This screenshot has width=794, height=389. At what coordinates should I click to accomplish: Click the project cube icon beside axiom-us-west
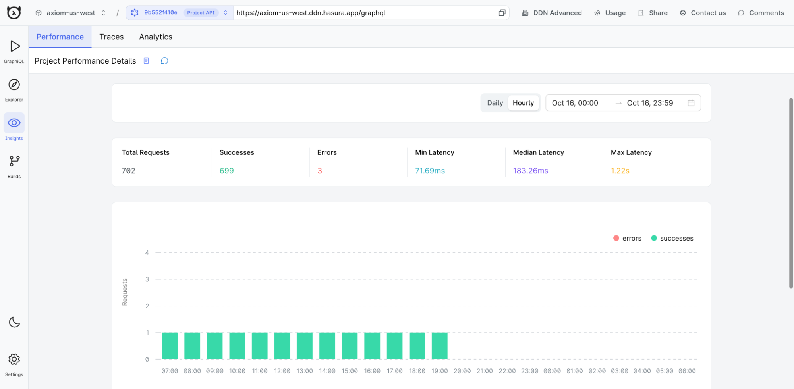39,13
